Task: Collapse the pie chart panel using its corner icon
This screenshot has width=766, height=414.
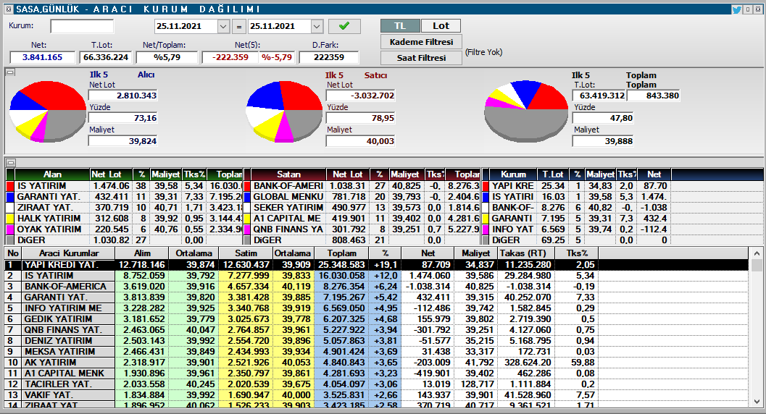Action: [x=10, y=72]
